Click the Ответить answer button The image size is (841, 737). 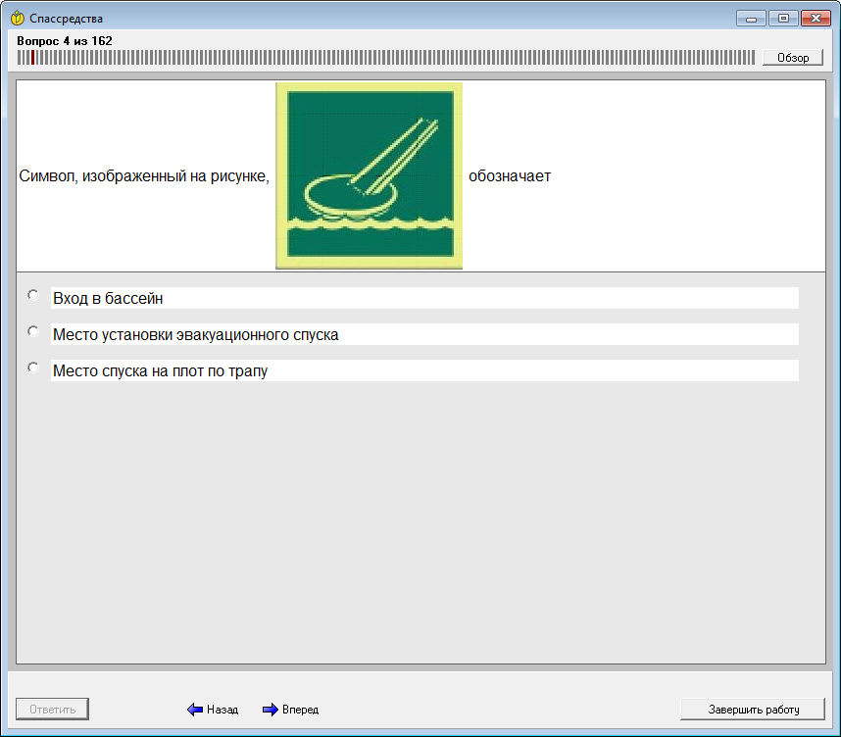52,709
